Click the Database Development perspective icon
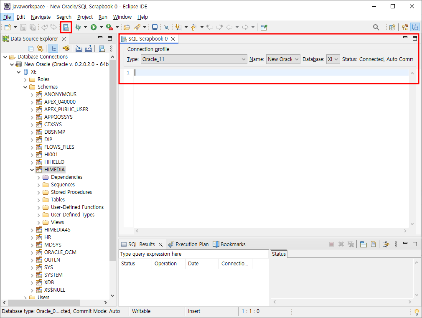 416,27
